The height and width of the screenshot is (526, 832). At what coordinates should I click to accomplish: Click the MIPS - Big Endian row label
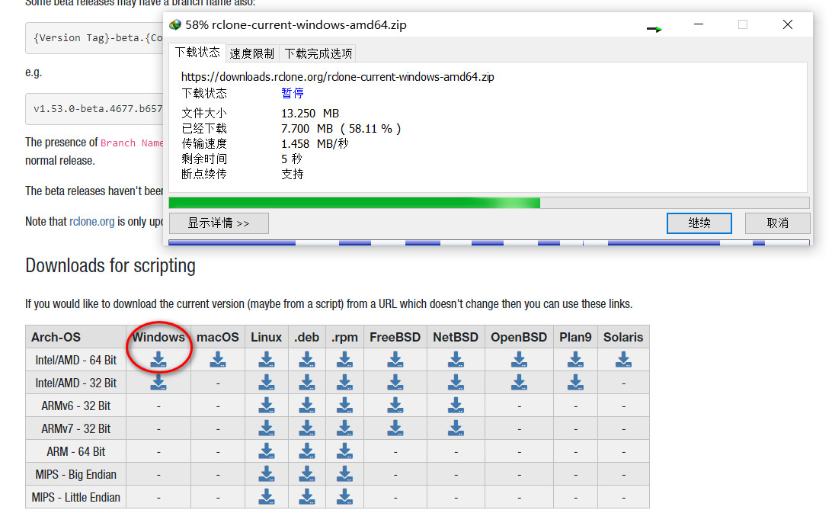(x=75, y=474)
